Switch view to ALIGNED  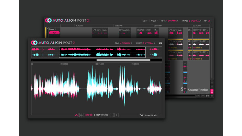pos(89,115)
